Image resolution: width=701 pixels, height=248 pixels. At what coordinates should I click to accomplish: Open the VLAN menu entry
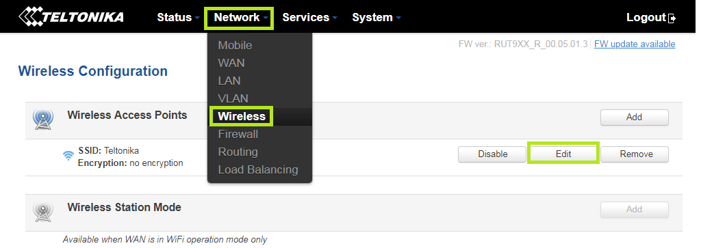pos(233,98)
